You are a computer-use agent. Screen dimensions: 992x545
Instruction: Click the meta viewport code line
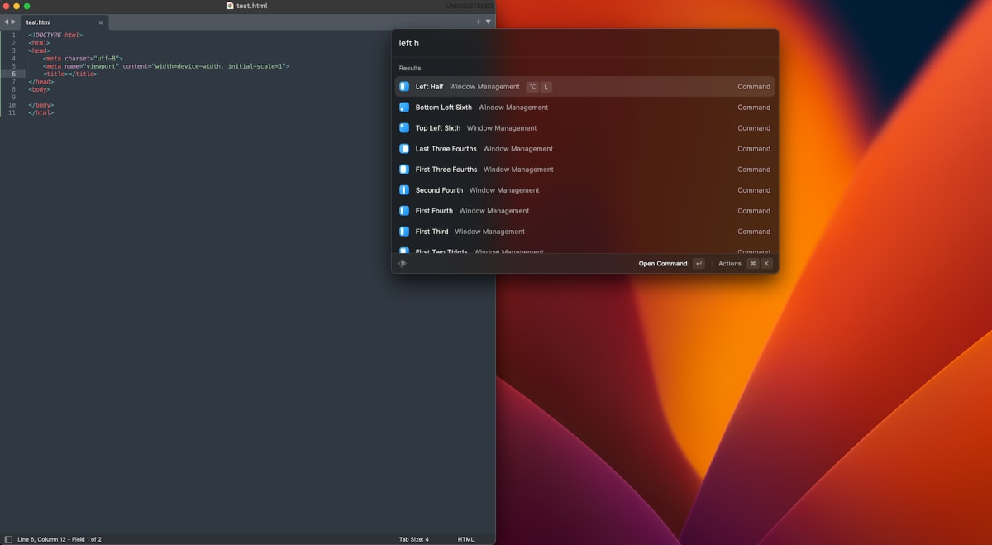tap(166, 66)
